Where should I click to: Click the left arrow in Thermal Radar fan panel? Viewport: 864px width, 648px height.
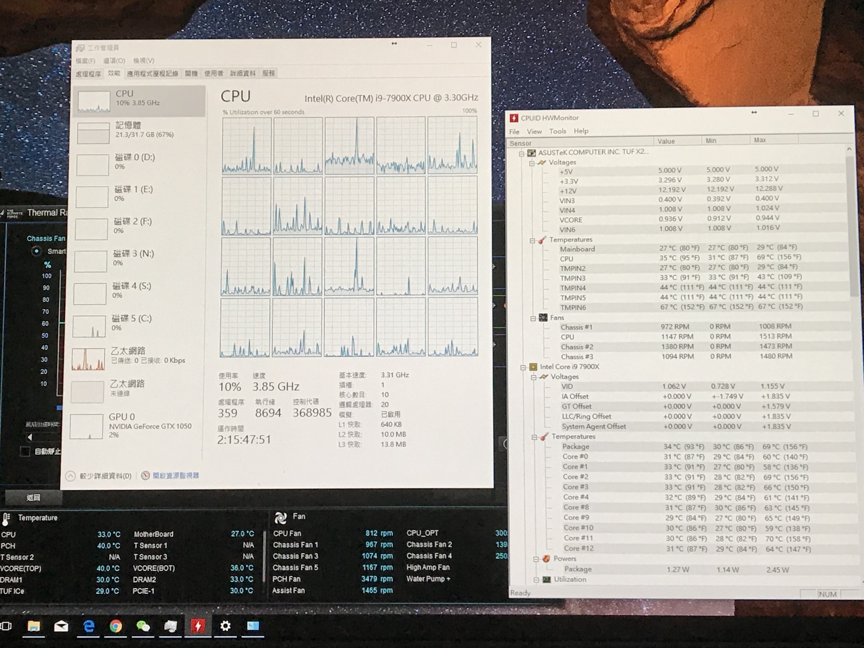[x=30, y=437]
